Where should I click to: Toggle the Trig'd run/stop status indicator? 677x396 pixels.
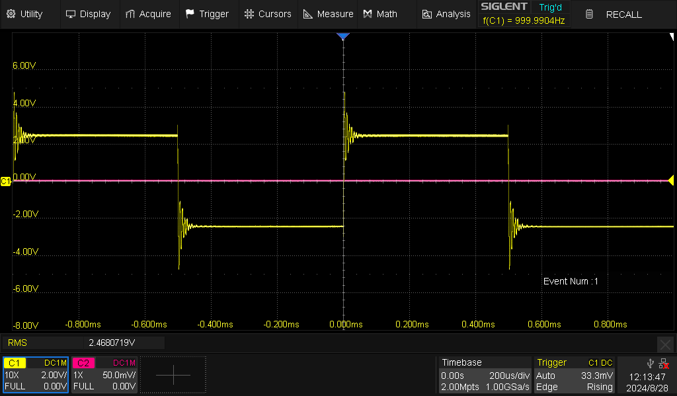point(550,7)
